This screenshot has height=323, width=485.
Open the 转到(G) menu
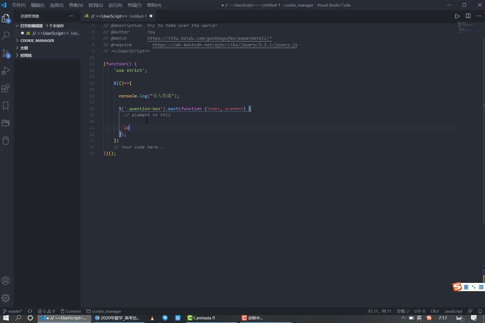point(96,5)
